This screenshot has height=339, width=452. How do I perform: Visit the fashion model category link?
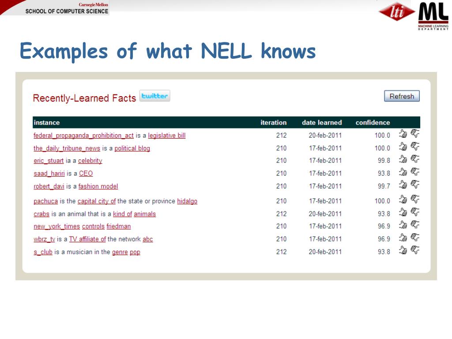click(98, 186)
